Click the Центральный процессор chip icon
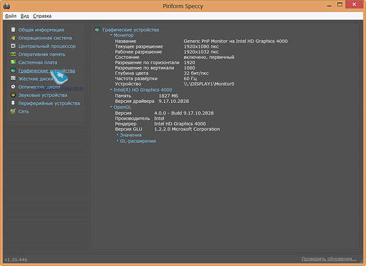 (x=13, y=46)
